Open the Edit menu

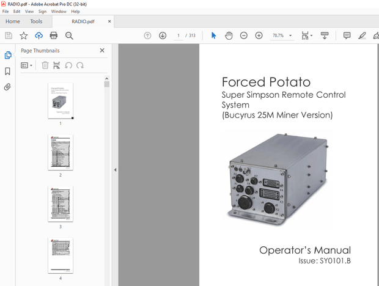click(17, 12)
